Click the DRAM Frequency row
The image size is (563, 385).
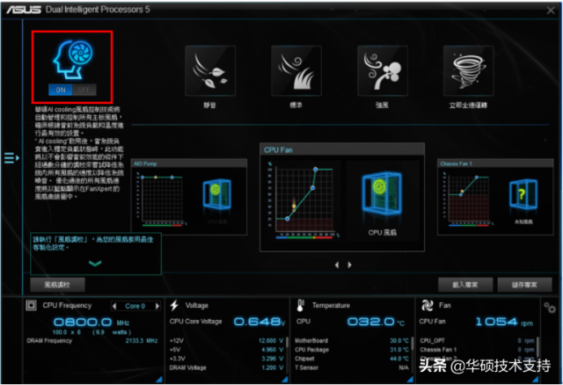click(92, 340)
